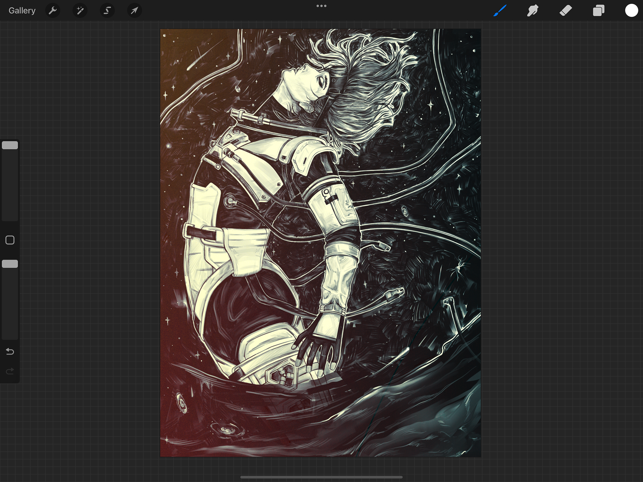Screen dimensions: 643x482
Task: Click the dimmed redo arrow
Action: pyautogui.click(x=10, y=371)
